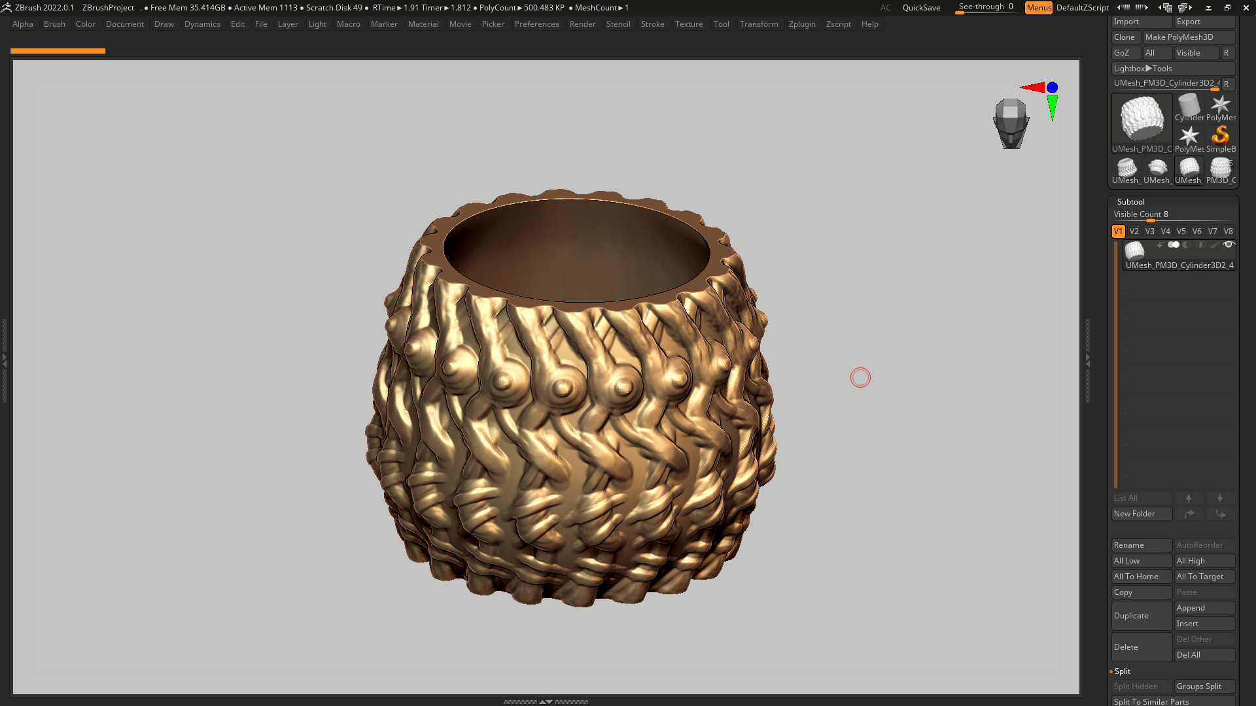Viewport: 1256px width, 706px height.
Task: Click the move-into-folder curved arrow
Action: click(1189, 514)
